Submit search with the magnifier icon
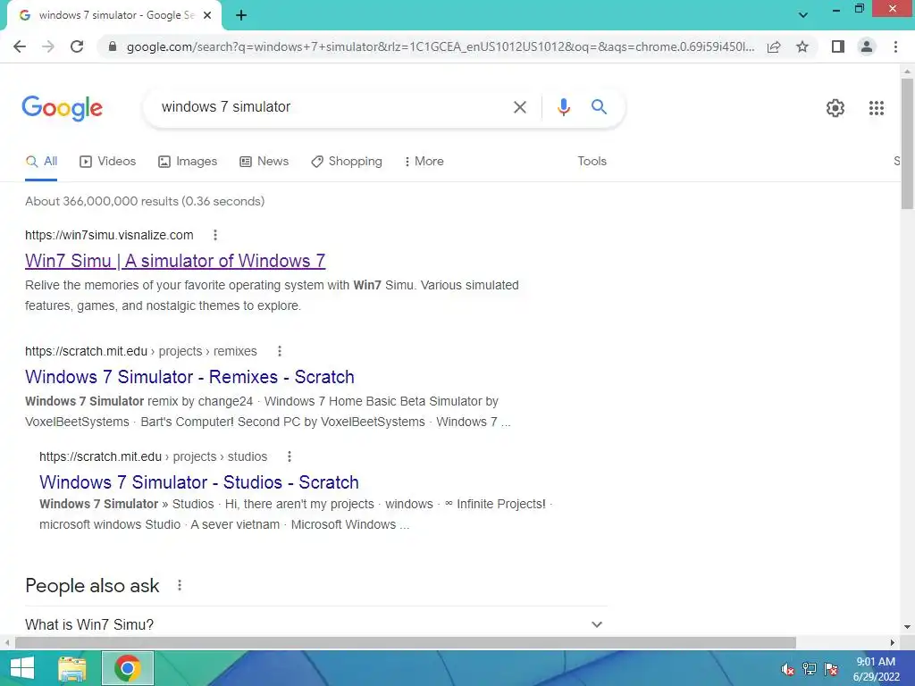915x686 pixels. coord(599,107)
